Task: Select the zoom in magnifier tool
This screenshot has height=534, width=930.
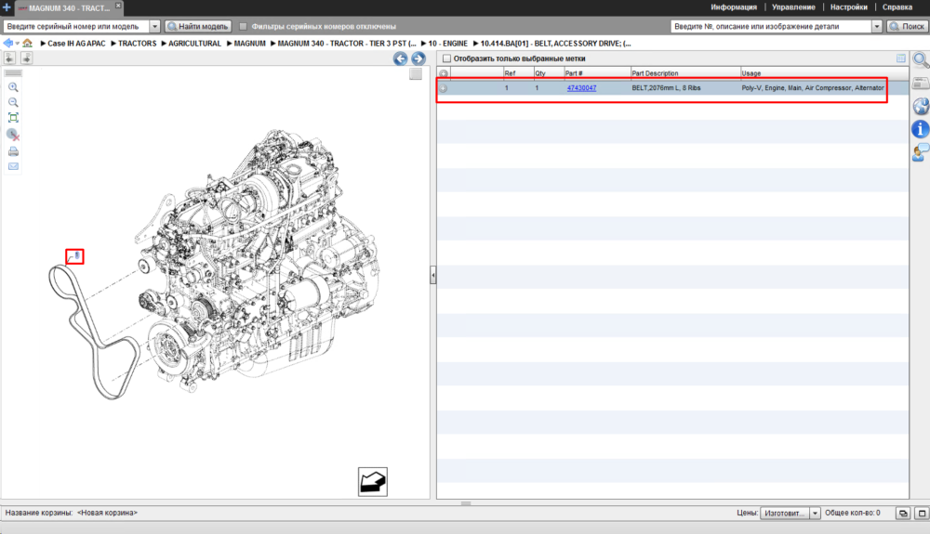Action: coord(13,87)
